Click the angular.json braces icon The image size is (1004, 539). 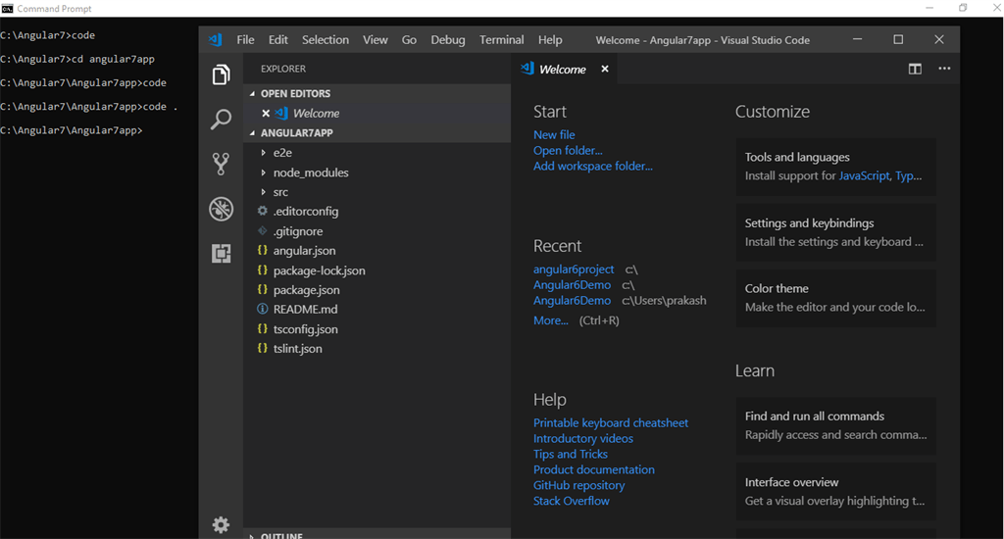coord(263,250)
